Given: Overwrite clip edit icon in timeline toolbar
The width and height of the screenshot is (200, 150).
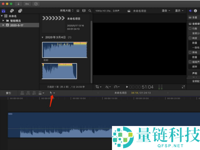Looking at the screenshot, I should (x=40, y=93).
